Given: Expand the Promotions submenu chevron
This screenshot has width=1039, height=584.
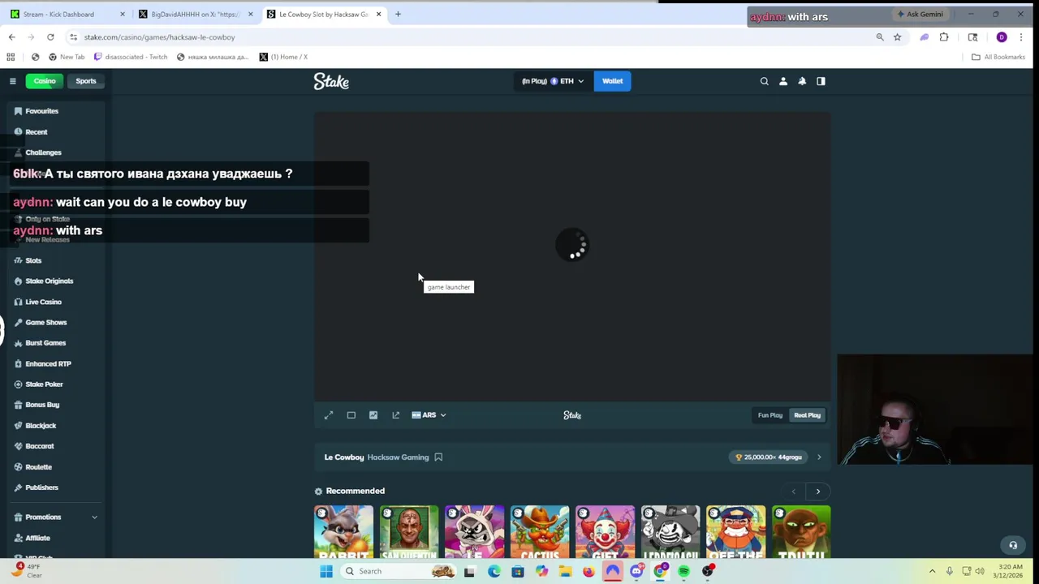Looking at the screenshot, I should [x=94, y=517].
